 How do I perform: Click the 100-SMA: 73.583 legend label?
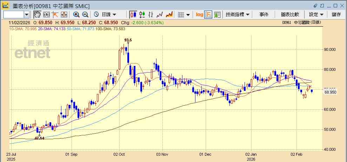pyautogui.click(x=111, y=29)
